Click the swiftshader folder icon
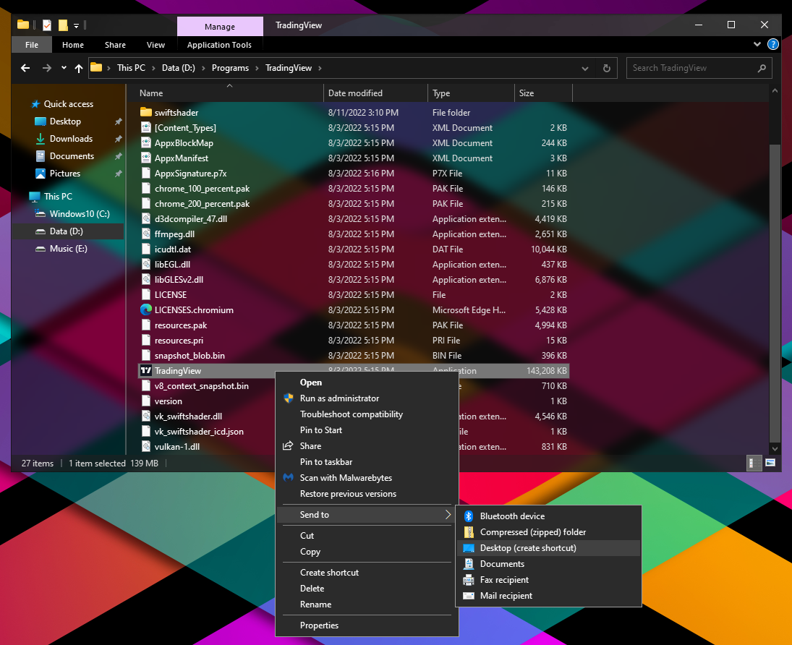The width and height of the screenshot is (792, 645). pyautogui.click(x=146, y=112)
